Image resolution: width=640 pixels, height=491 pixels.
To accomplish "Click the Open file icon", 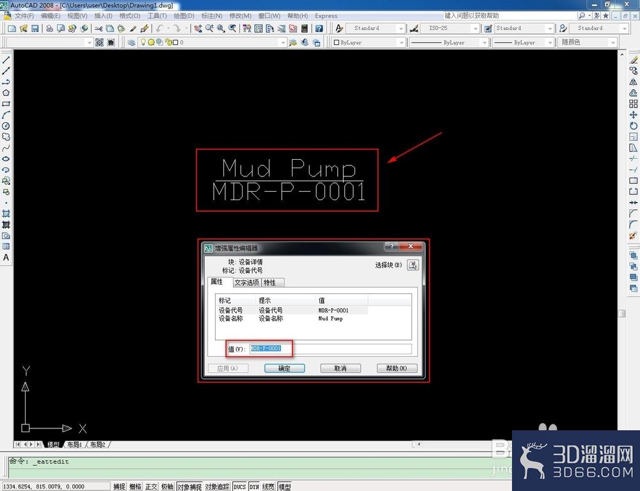I will point(23,29).
